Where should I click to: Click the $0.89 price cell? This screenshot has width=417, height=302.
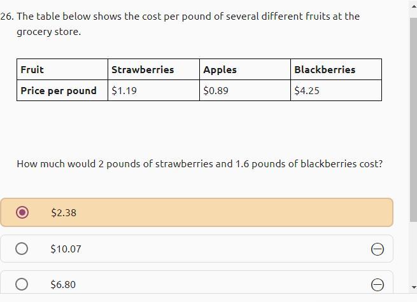pyautogui.click(x=216, y=90)
